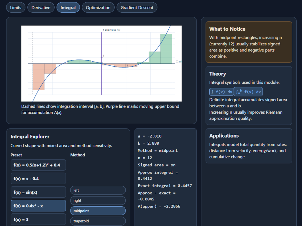Click the 'Exact integral = 0.4457' line

(165, 186)
